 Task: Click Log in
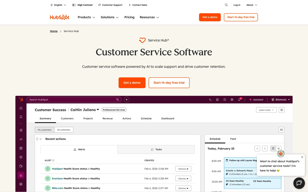pyautogui.click(x=237, y=5)
